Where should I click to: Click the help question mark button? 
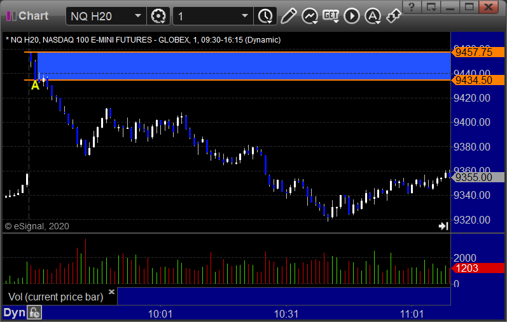coord(412,7)
